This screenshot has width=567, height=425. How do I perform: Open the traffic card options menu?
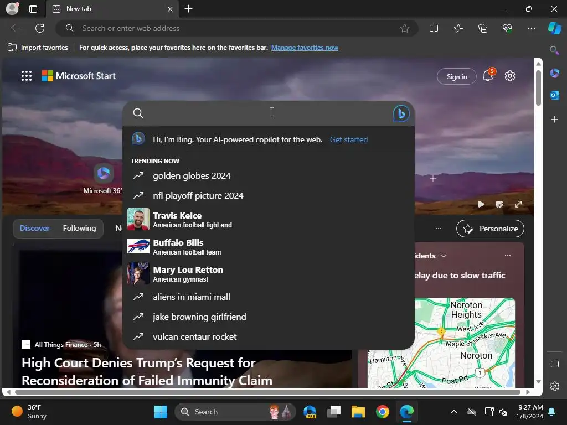click(508, 256)
